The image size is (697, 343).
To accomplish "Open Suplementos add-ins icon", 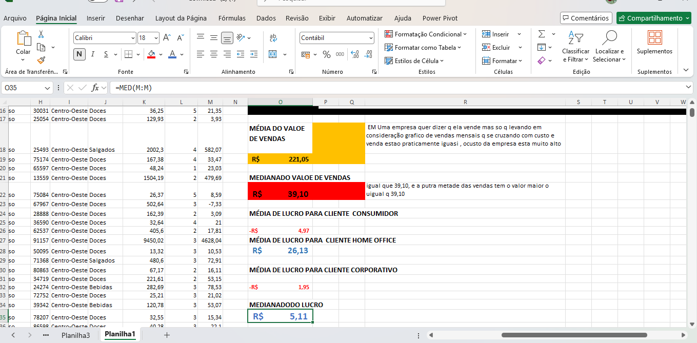I will 655,38.
